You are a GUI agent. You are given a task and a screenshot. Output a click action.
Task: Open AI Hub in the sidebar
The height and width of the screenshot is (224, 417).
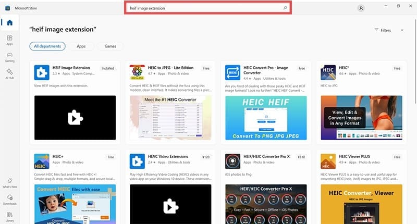tap(9, 73)
